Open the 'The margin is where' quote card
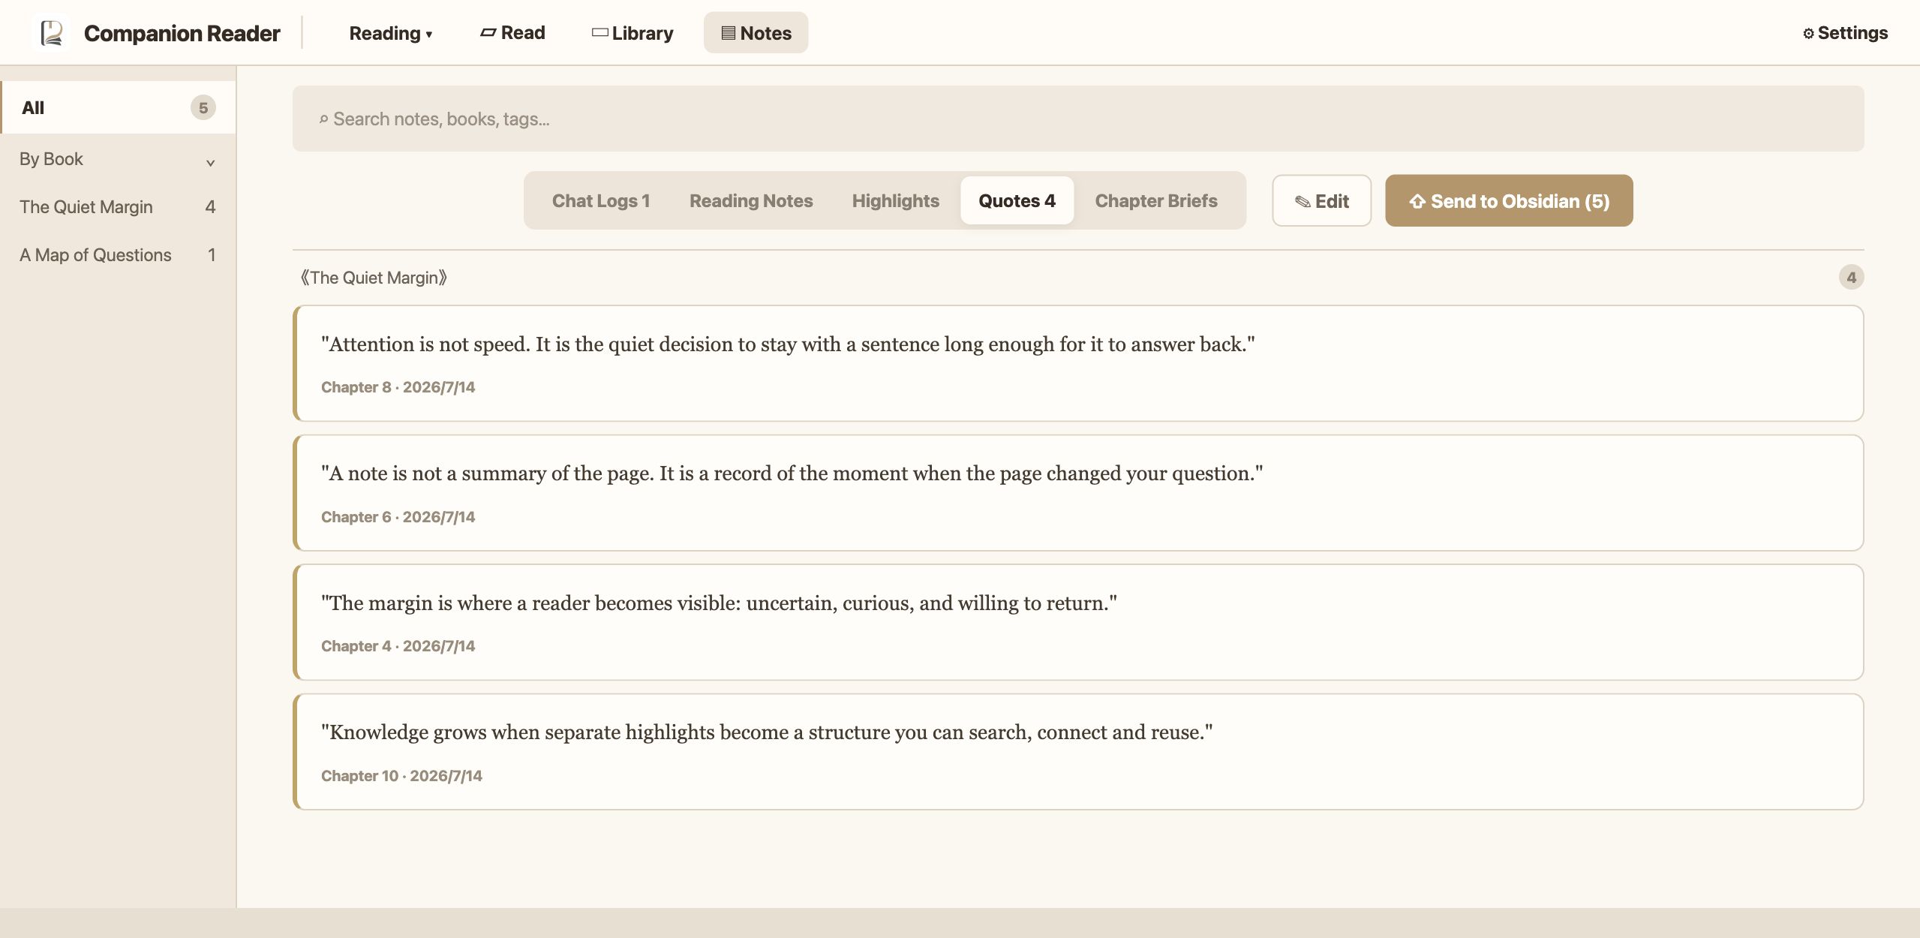The image size is (1920, 938). coord(1078,622)
